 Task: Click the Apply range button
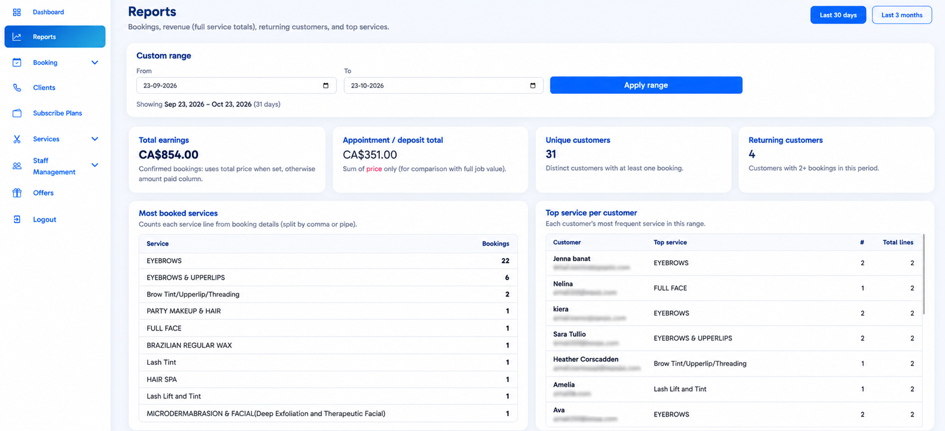point(646,85)
